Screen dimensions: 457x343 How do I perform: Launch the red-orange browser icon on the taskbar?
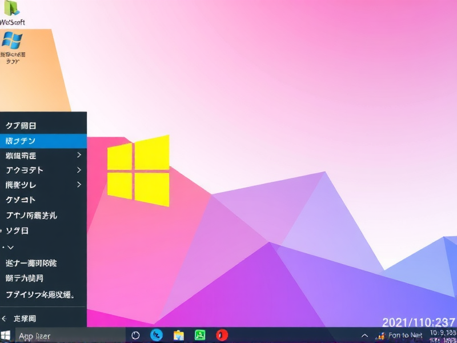[220, 336]
